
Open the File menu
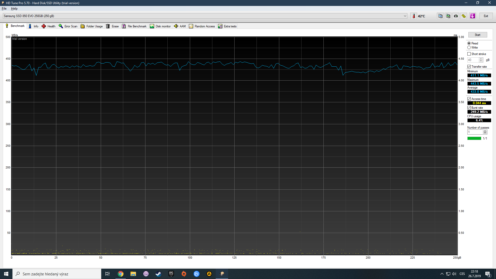(4, 9)
